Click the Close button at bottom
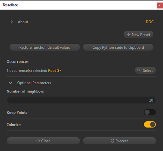This screenshot has height=151, width=163. [43, 141]
